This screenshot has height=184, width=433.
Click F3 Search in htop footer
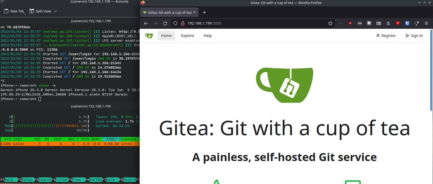coord(42,179)
